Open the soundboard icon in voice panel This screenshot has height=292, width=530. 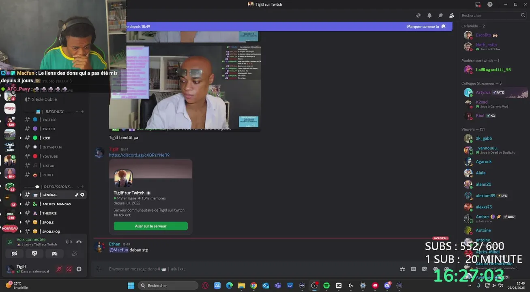tap(74, 253)
